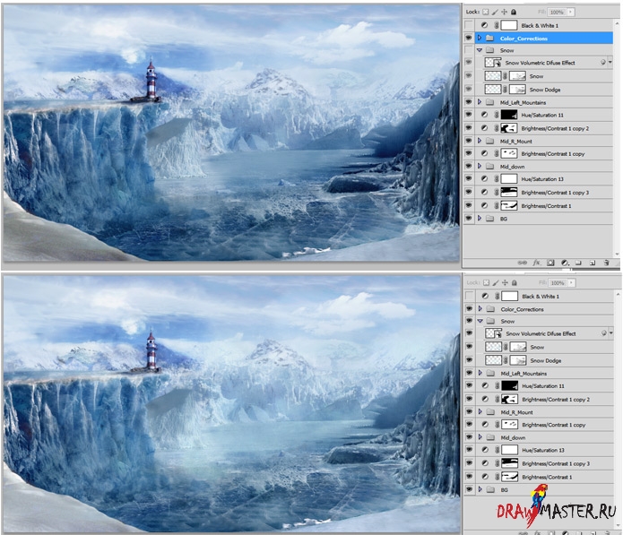
Task: Click scroll up arrow of upper Layers panel
Action: (617, 24)
